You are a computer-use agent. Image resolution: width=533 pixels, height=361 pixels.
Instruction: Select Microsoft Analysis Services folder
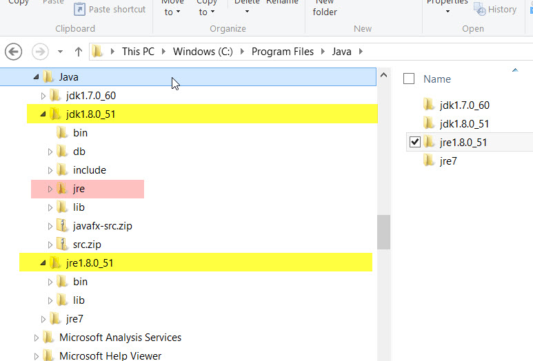coord(120,338)
